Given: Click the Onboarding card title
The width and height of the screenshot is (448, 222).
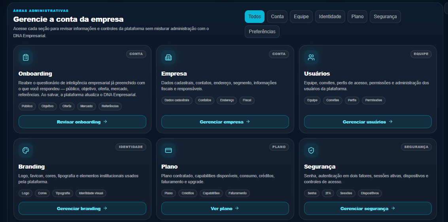Looking at the screenshot, I should (35, 74).
